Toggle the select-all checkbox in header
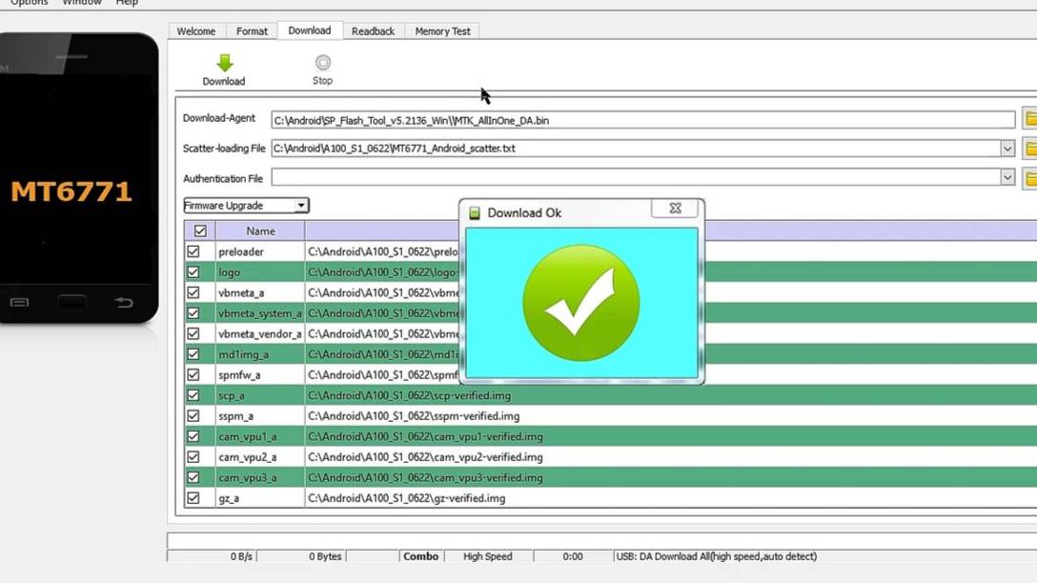The image size is (1037, 583). coord(200,231)
